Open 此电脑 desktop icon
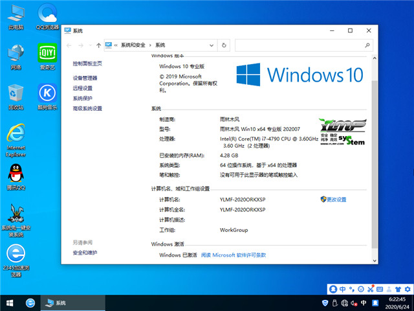 pyautogui.click(x=16, y=16)
